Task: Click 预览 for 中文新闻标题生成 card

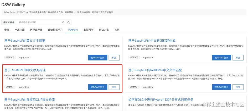Action: click(x=238, y=58)
